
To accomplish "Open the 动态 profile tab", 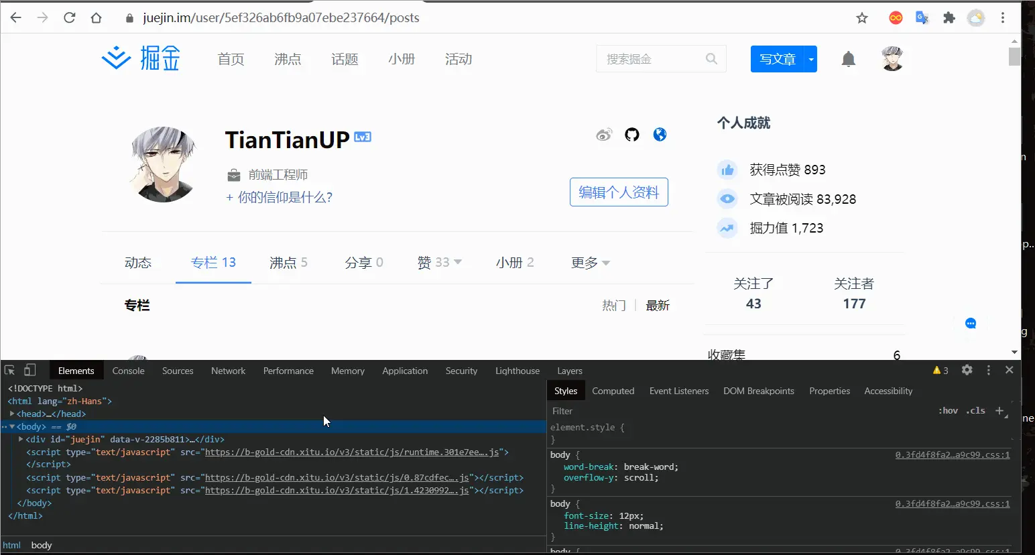I will pyautogui.click(x=138, y=263).
